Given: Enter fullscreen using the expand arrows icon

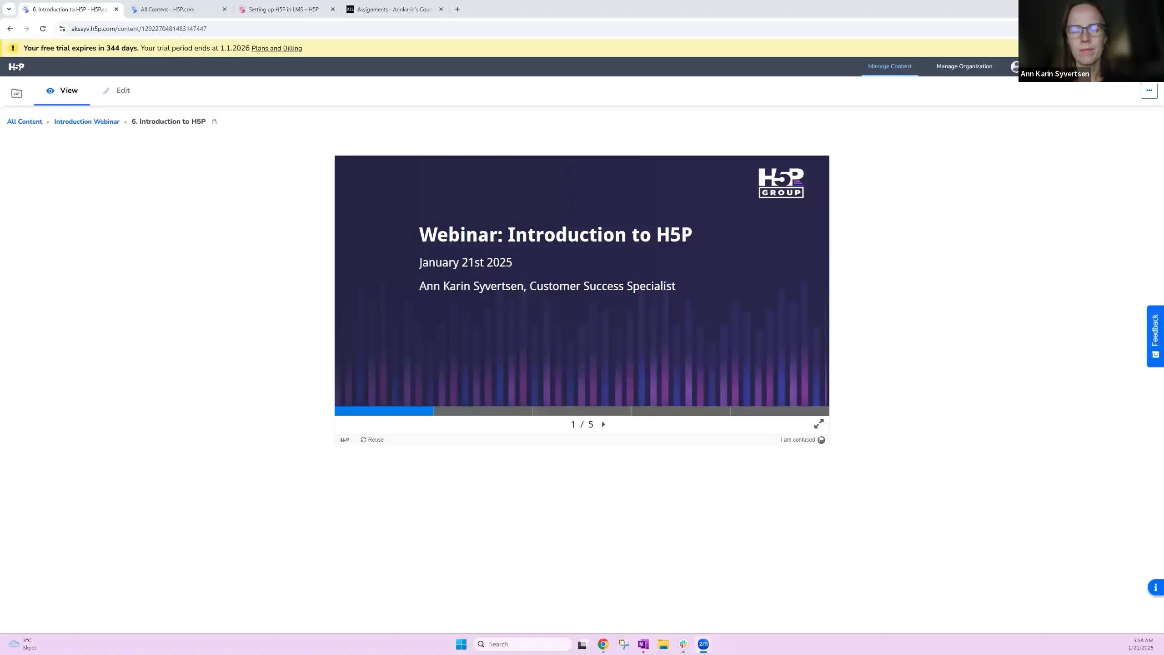Looking at the screenshot, I should 819,423.
